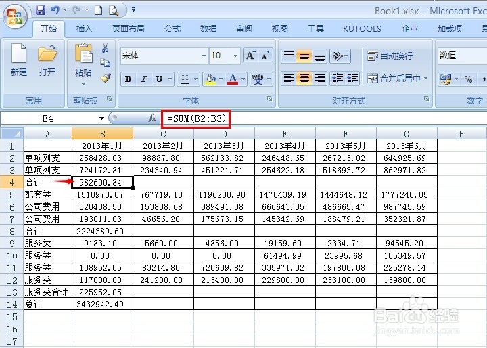Open the font size dropdown

236,56
